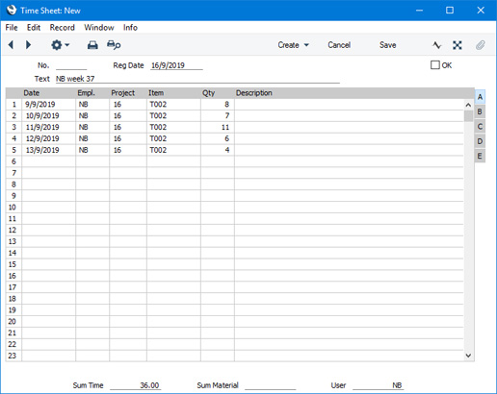
Task: Go to next record arrow
Action: 28,45
